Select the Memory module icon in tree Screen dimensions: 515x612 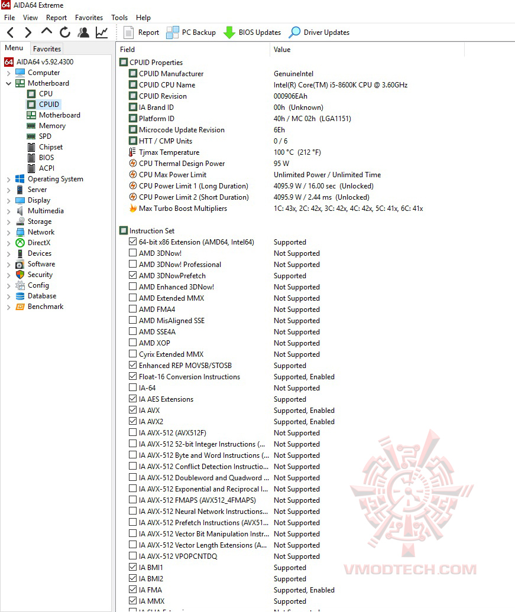[x=31, y=126]
